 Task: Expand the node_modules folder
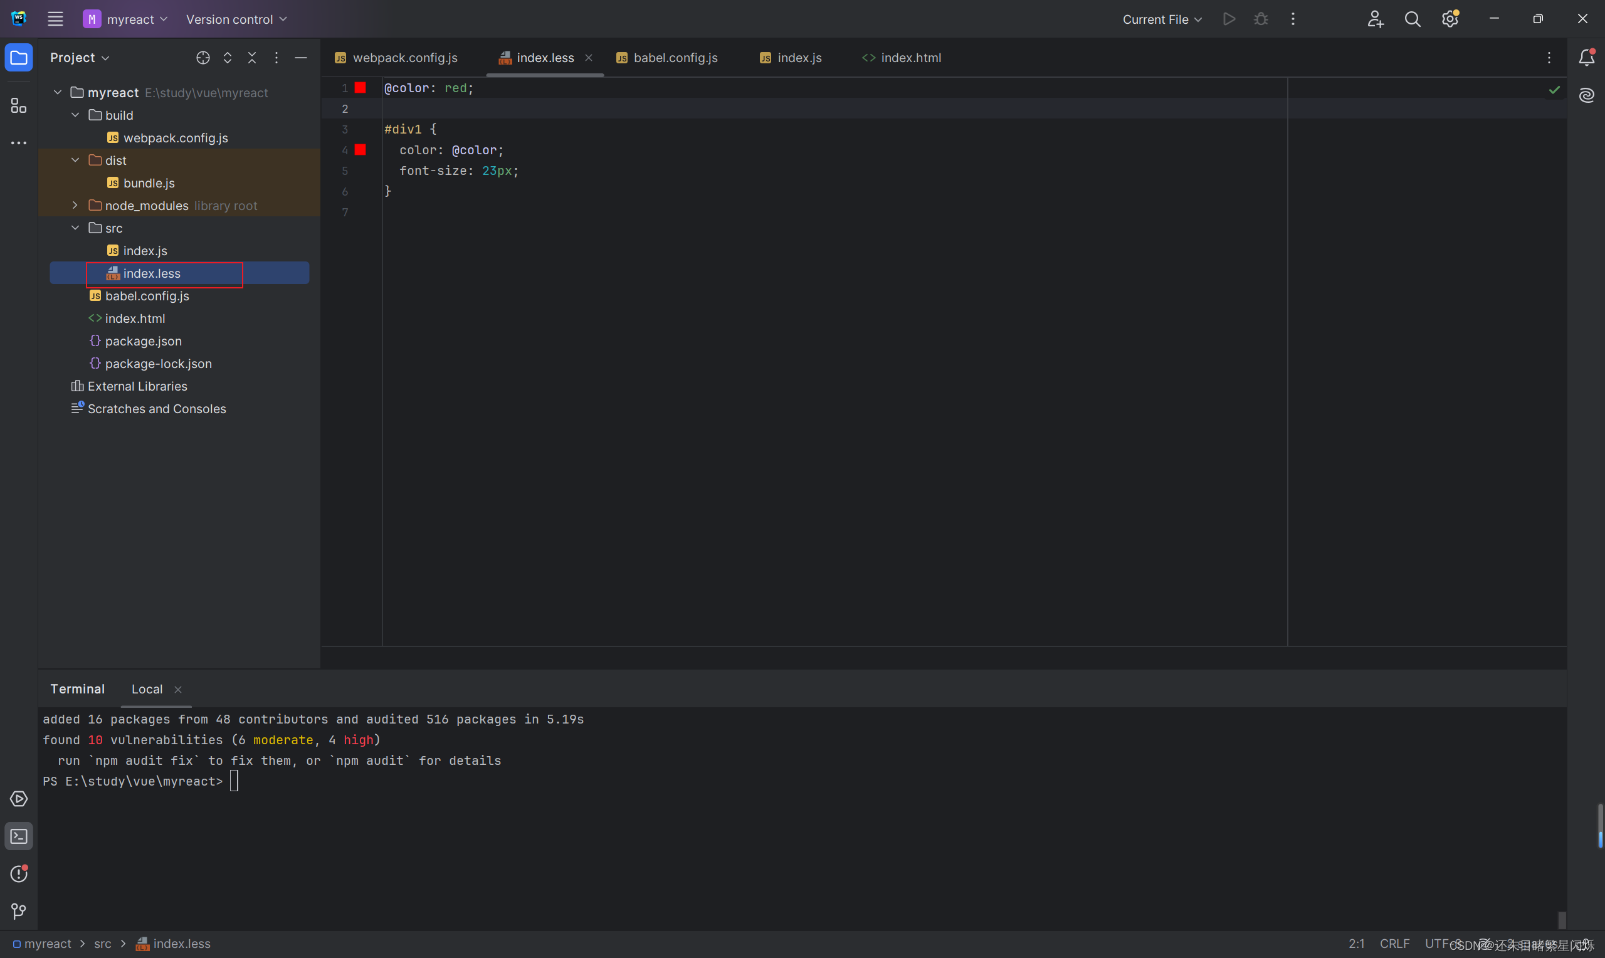(75, 205)
